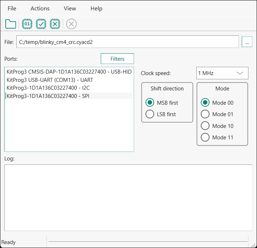Choose Mode 00 radio button
The image size is (257, 248).
(x=205, y=103)
